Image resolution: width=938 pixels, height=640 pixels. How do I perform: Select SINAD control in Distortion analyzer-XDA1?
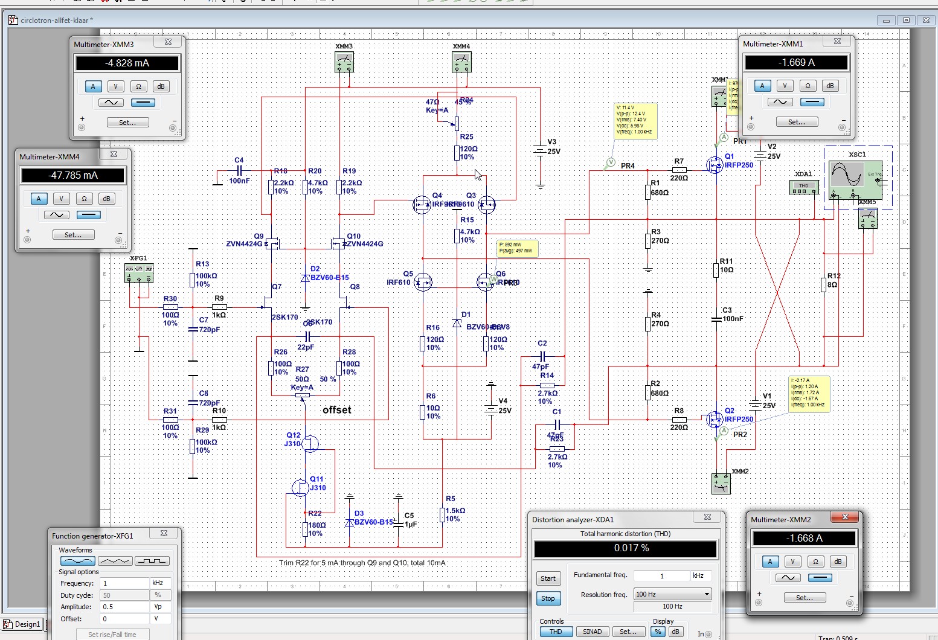point(592,632)
